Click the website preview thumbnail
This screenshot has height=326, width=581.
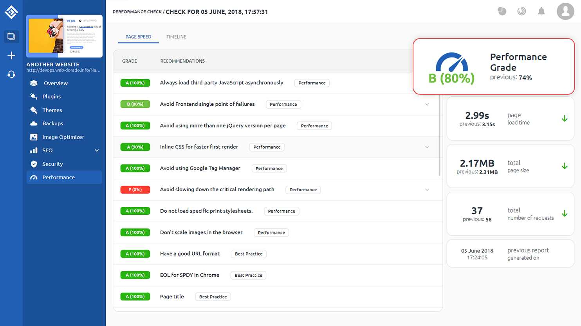click(x=64, y=36)
